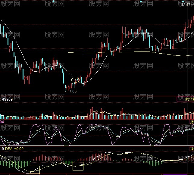Image resolution: width=194 pixels, height=175 pixels.
Task: Click the 指 indicator button above KDJ pane
Action: [x=192, y=122]
